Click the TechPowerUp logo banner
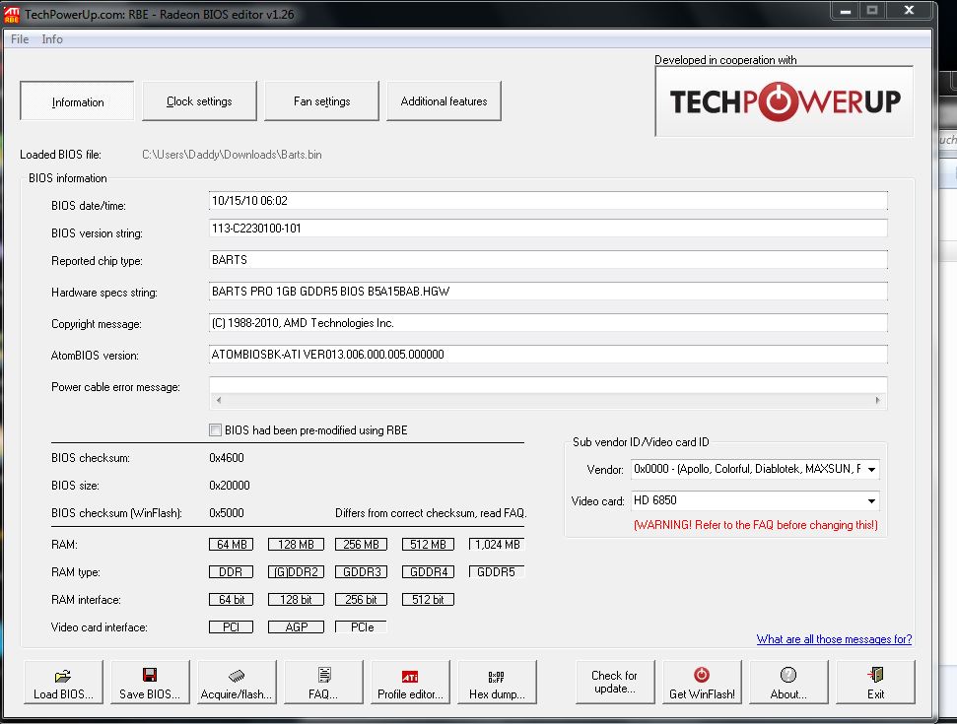The image size is (957, 724). click(x=785, y=101)
